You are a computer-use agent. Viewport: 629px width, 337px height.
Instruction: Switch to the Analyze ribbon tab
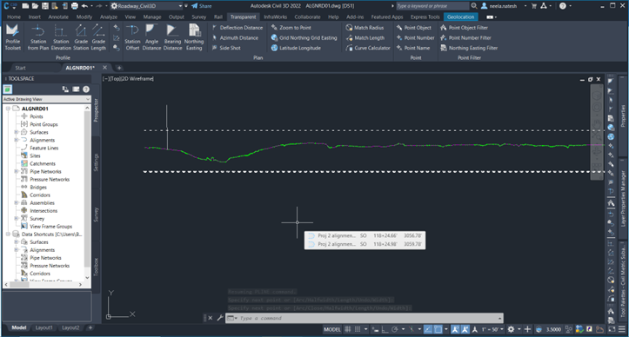108,17
